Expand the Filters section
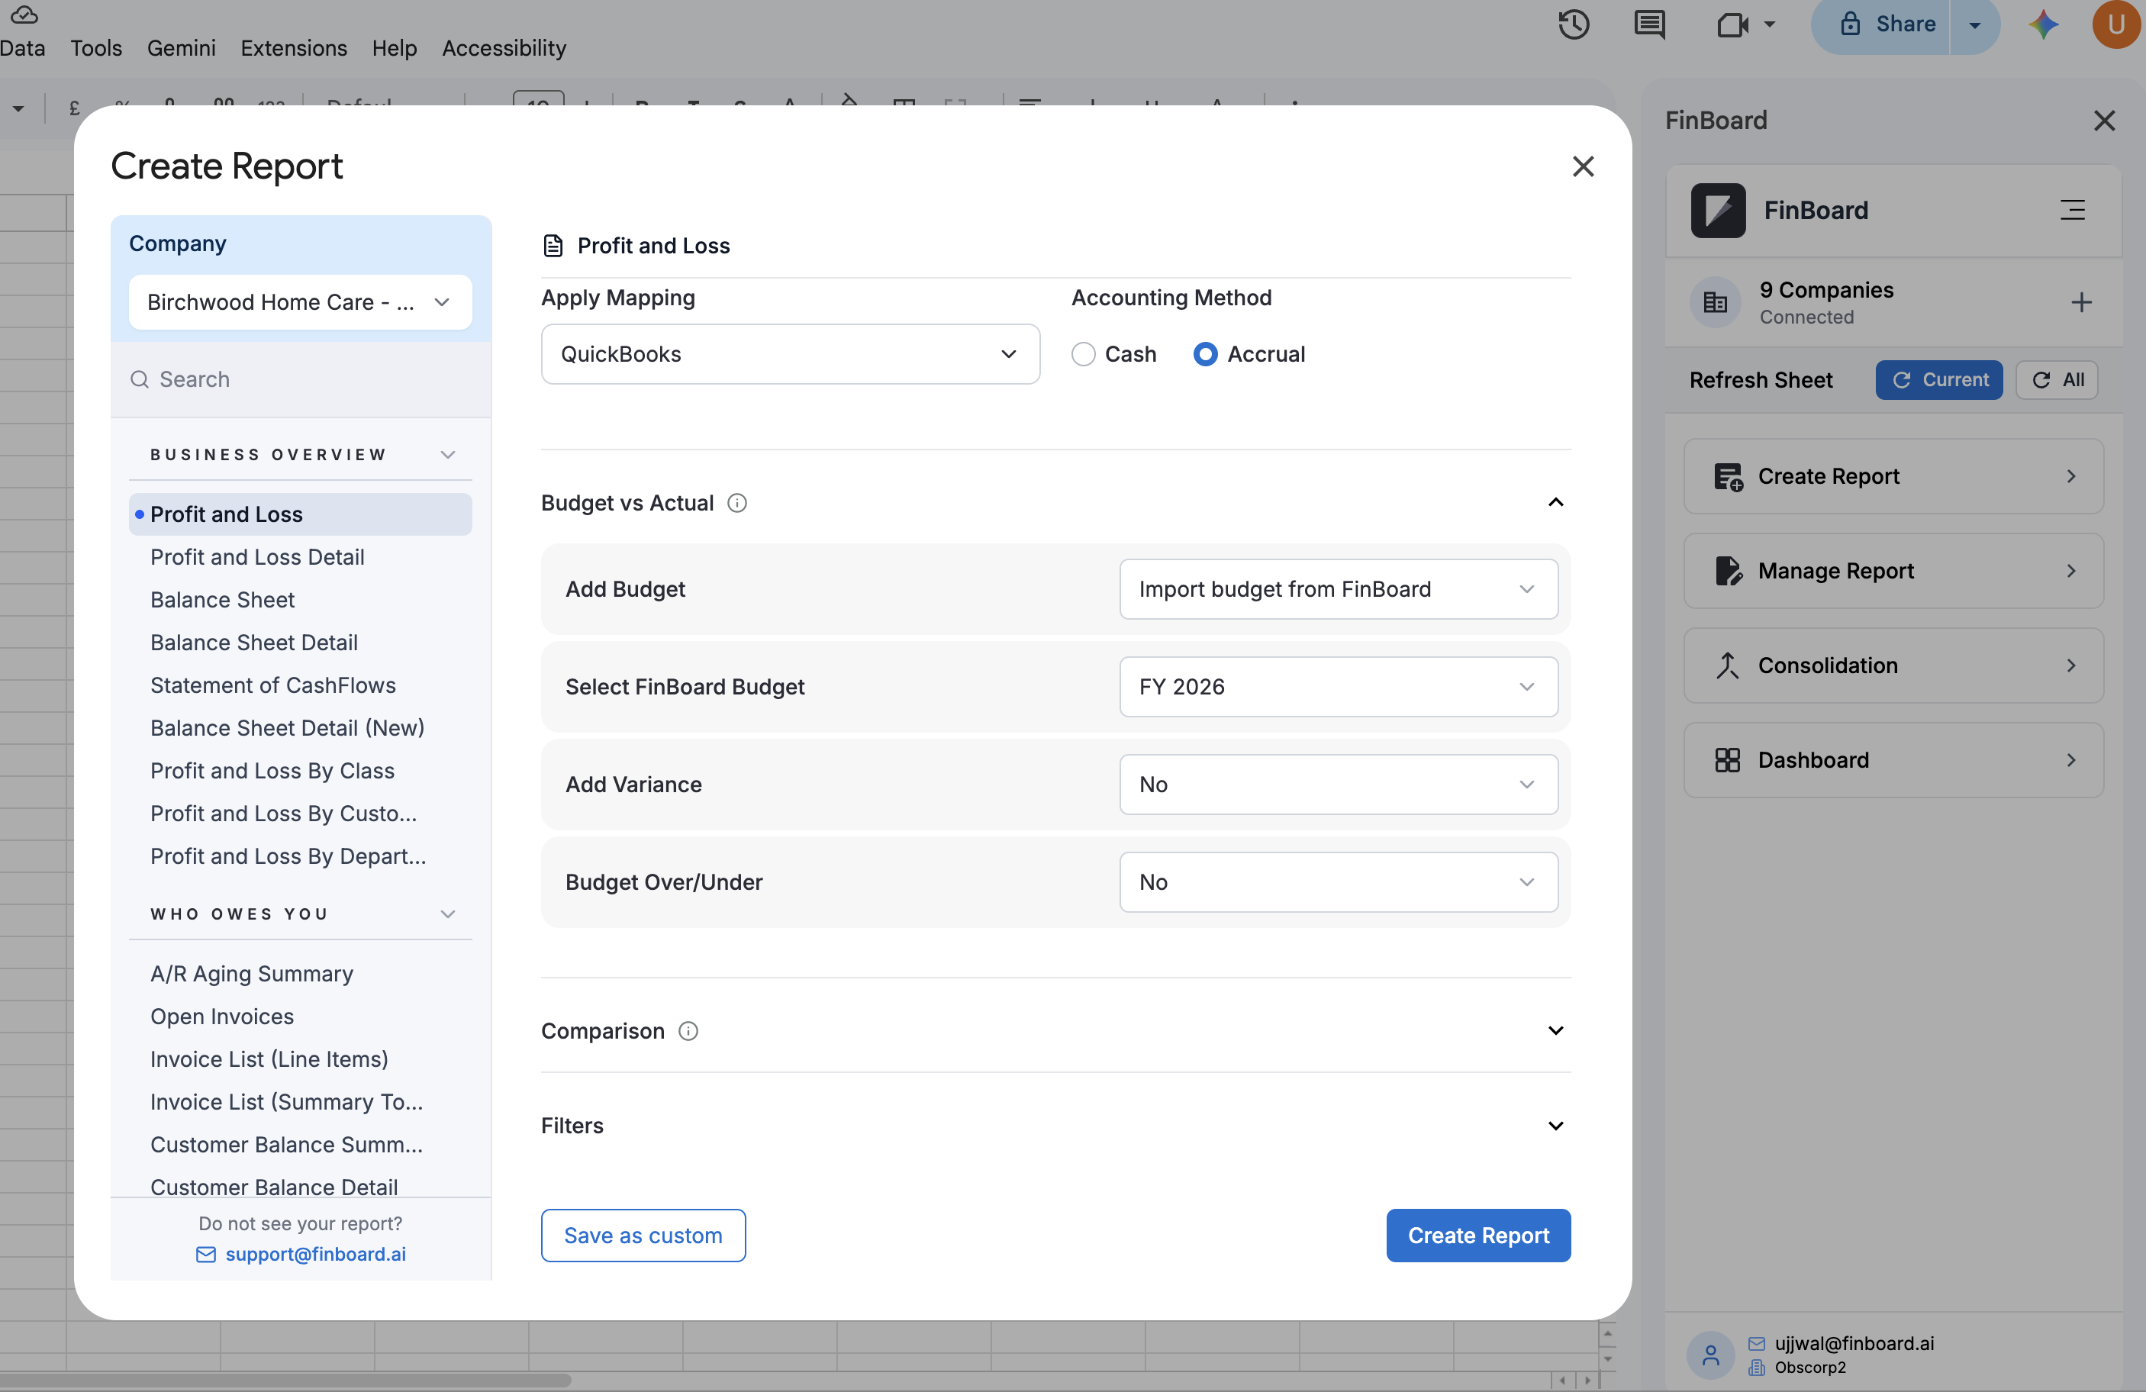Viewport: 2146px width, 1392px height. coord(1555,1126)
